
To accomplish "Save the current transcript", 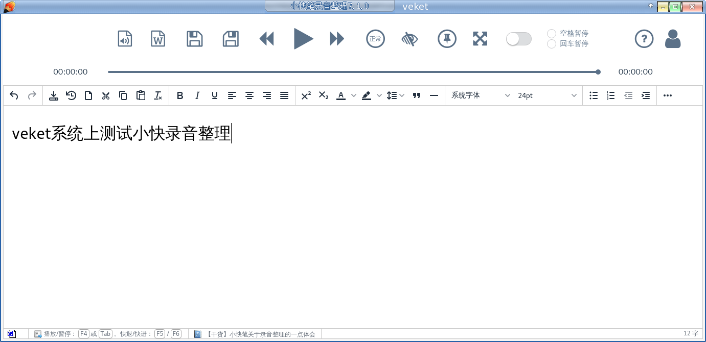I will tap(194, 38).
